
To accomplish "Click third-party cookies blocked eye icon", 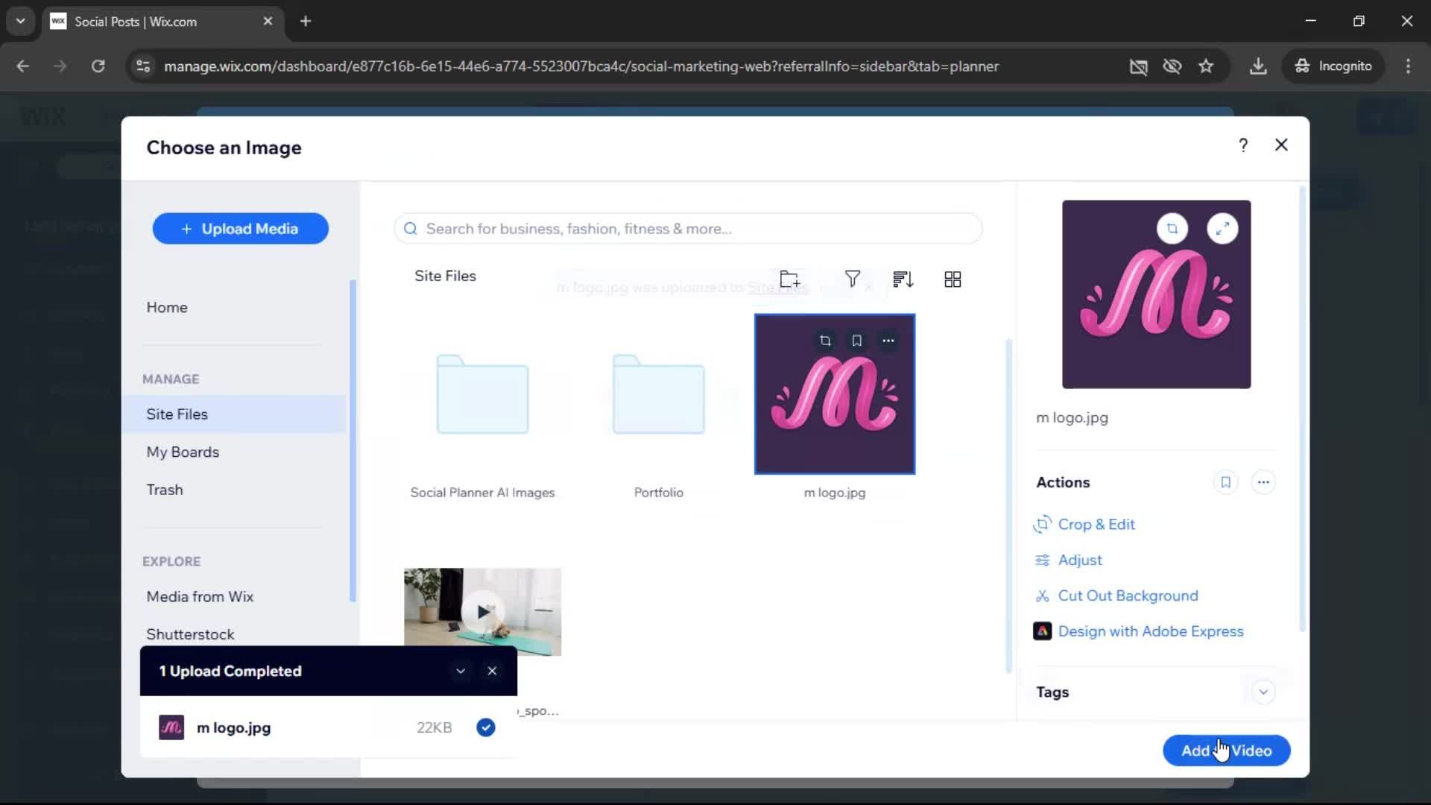I will [1172, 66].
